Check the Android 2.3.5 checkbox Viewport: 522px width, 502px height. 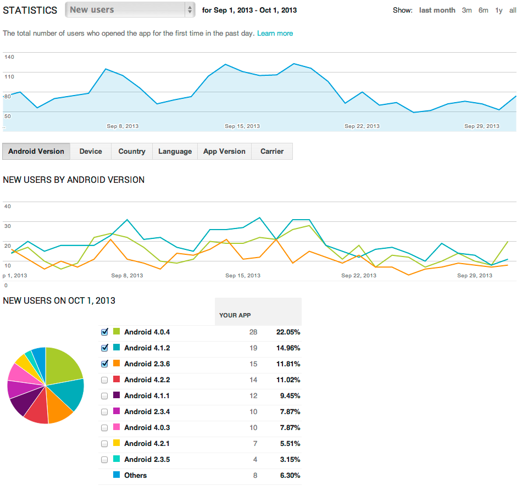pos(104,459)
